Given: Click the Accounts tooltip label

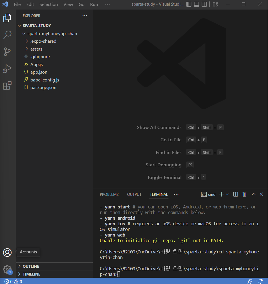Looking at the screenshot, I should [28, 252].
